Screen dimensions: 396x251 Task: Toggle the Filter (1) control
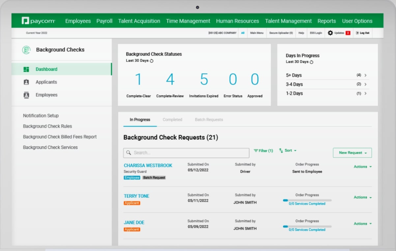click(x=263, y=151)
